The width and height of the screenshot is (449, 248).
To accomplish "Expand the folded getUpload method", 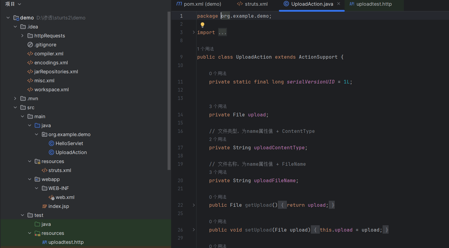I will tap(194, 205).
